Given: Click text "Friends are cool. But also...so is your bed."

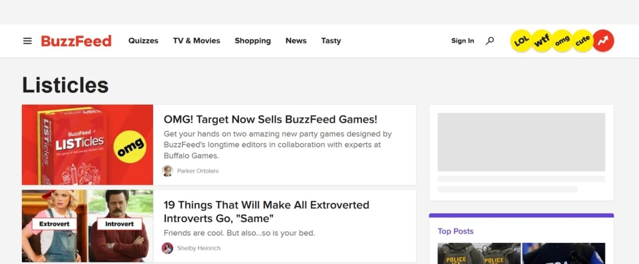Looking at the screenshot, I should [239, 233].
